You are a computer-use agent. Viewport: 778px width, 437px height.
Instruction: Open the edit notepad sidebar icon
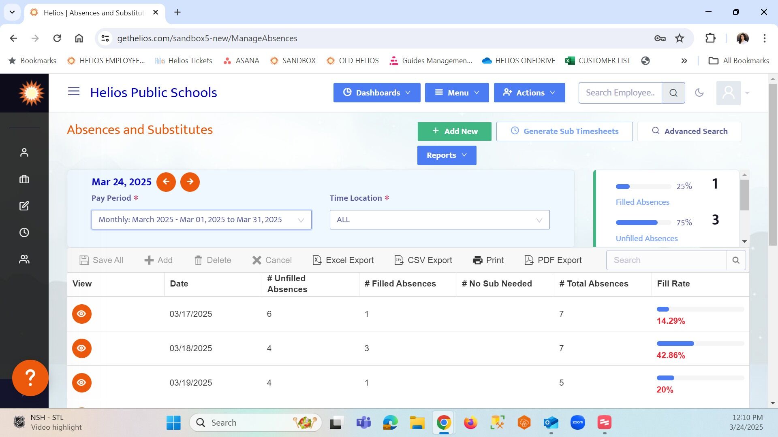pyautogui.click(x=24, y=206)
